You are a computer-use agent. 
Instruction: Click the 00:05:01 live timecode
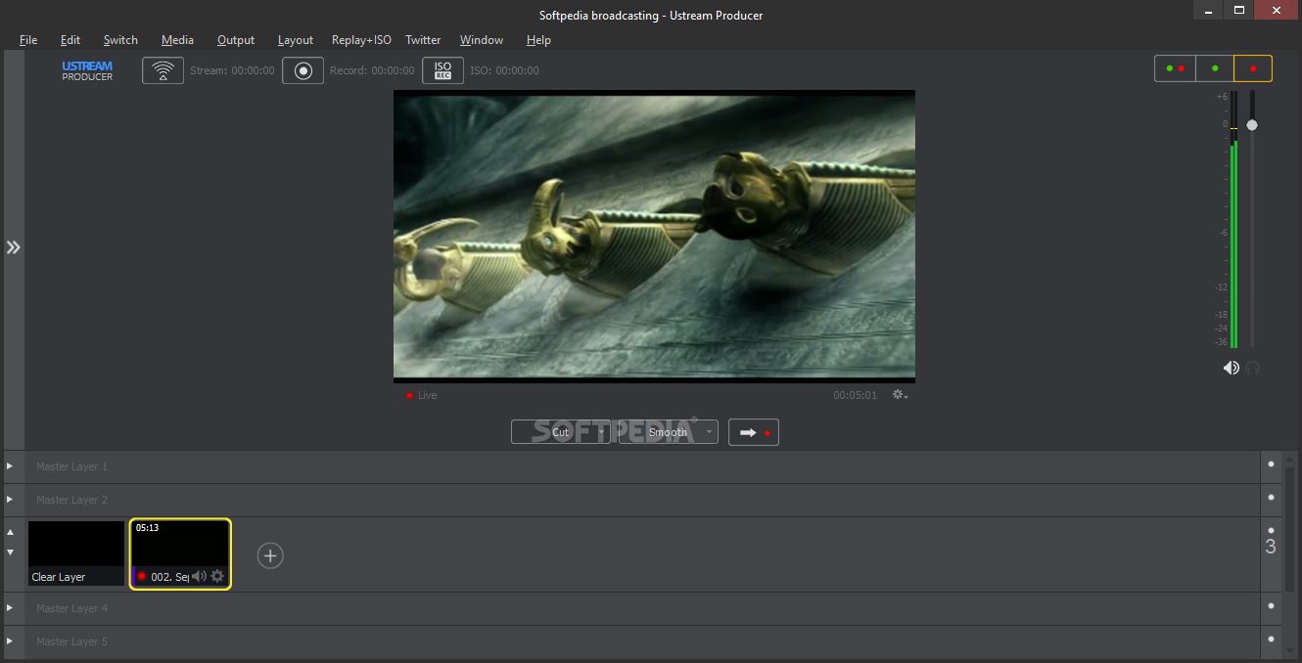point(856,395)
